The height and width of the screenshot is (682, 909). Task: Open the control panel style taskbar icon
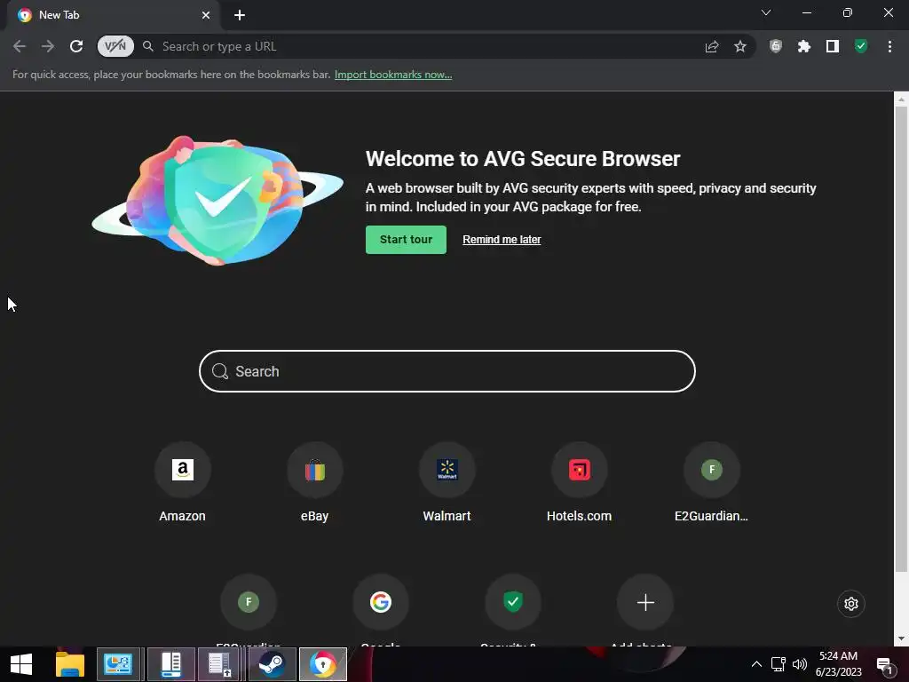click(x=118, y=664)
